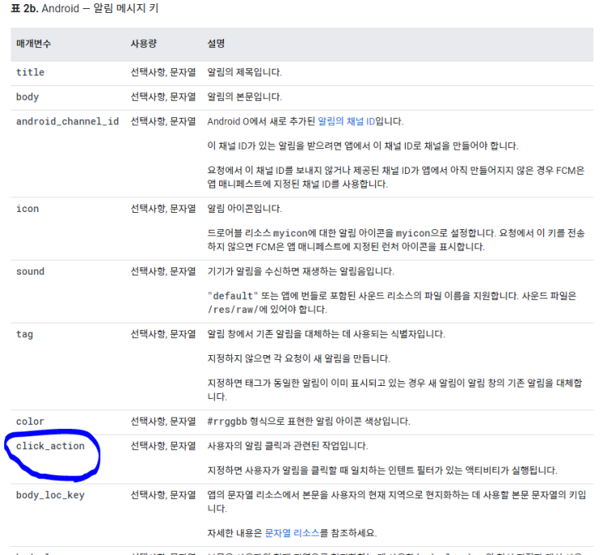Select the 'icon' parameter name
603x555 pixels.
[28, 209]
